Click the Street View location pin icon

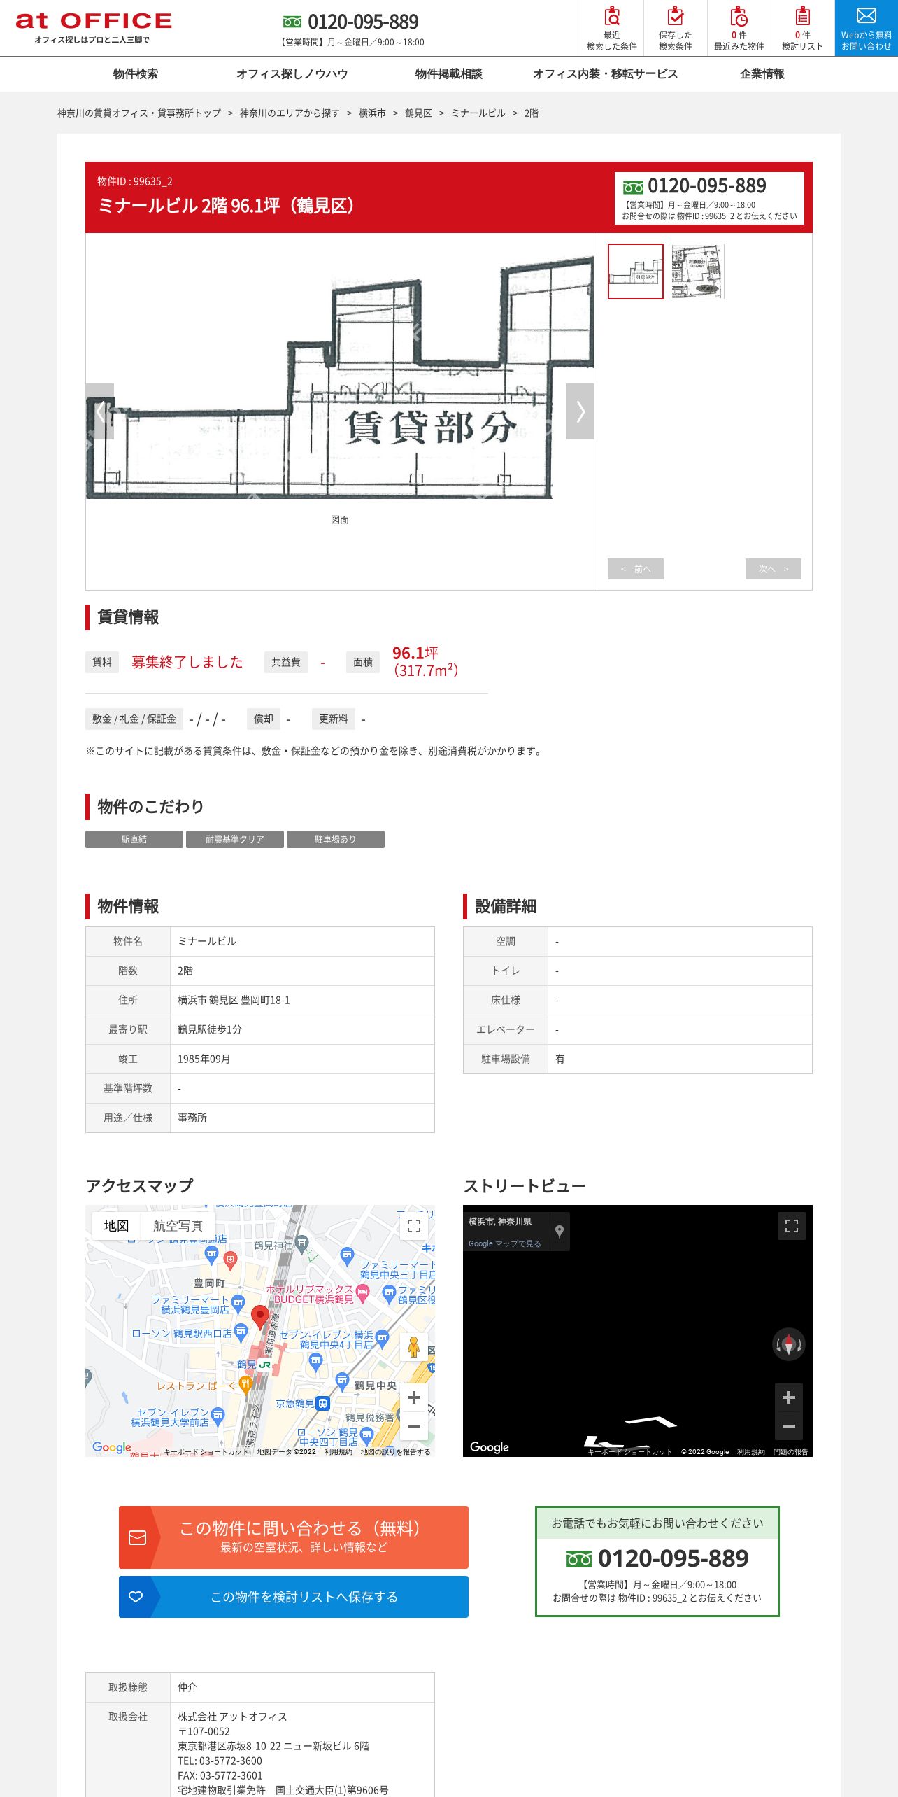tap(560, 1232)
